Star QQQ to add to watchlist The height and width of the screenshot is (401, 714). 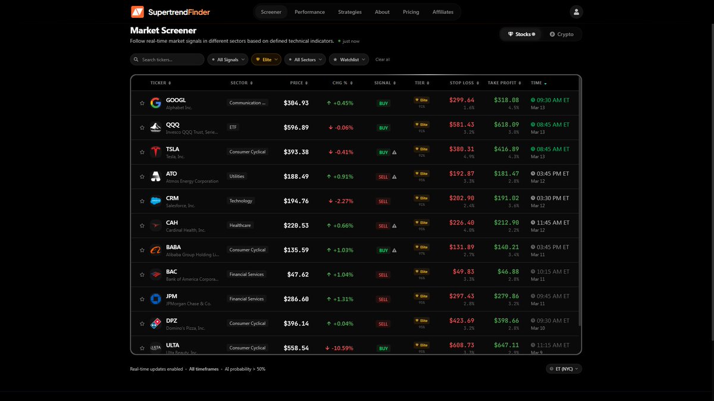(142, 128)
